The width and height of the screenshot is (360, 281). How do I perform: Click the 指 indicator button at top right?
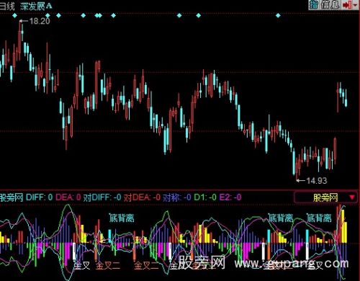tap(313, 5)
